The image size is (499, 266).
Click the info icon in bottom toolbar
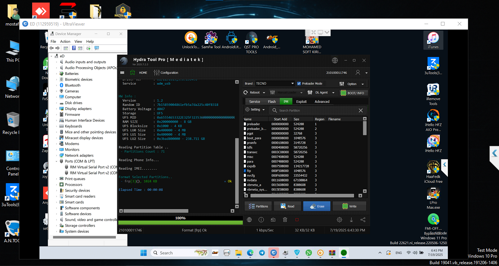click(261, 220)
